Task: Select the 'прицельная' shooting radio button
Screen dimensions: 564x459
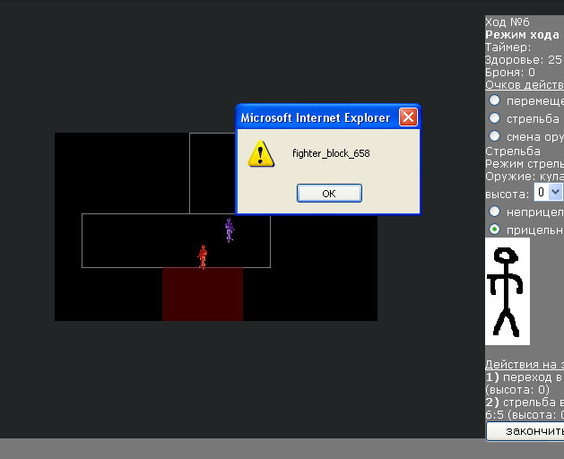Action: click(495, 229)
